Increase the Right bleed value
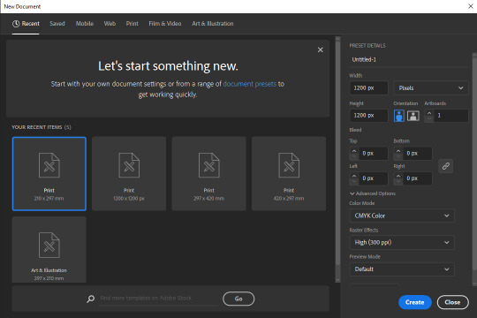477x318 pixels. pyautogui.click(x=398, y=176)
